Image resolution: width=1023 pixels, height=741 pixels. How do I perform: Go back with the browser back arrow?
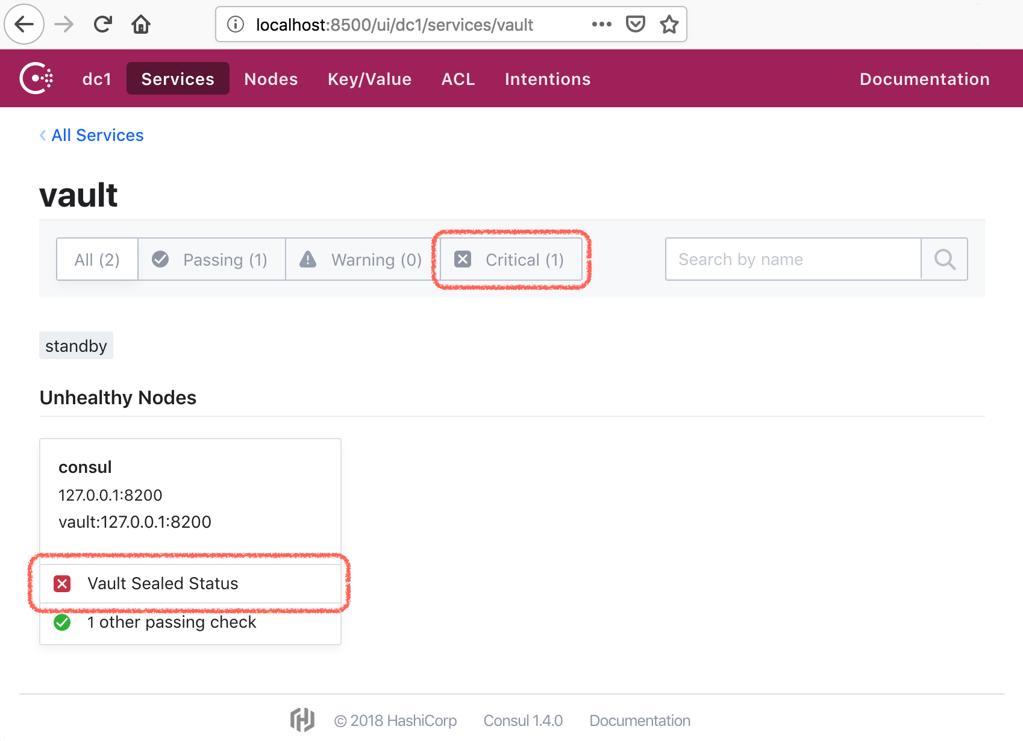(24, 24)
